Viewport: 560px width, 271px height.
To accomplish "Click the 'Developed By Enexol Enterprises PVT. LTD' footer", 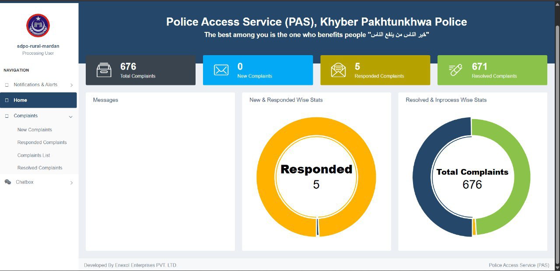I will click(130, 265).
